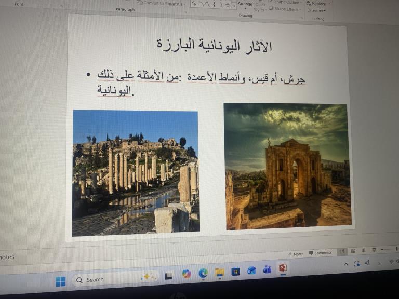399x299 pixels.
Task: Launch Microsoft Teams from taskbar
Action: 268,270
